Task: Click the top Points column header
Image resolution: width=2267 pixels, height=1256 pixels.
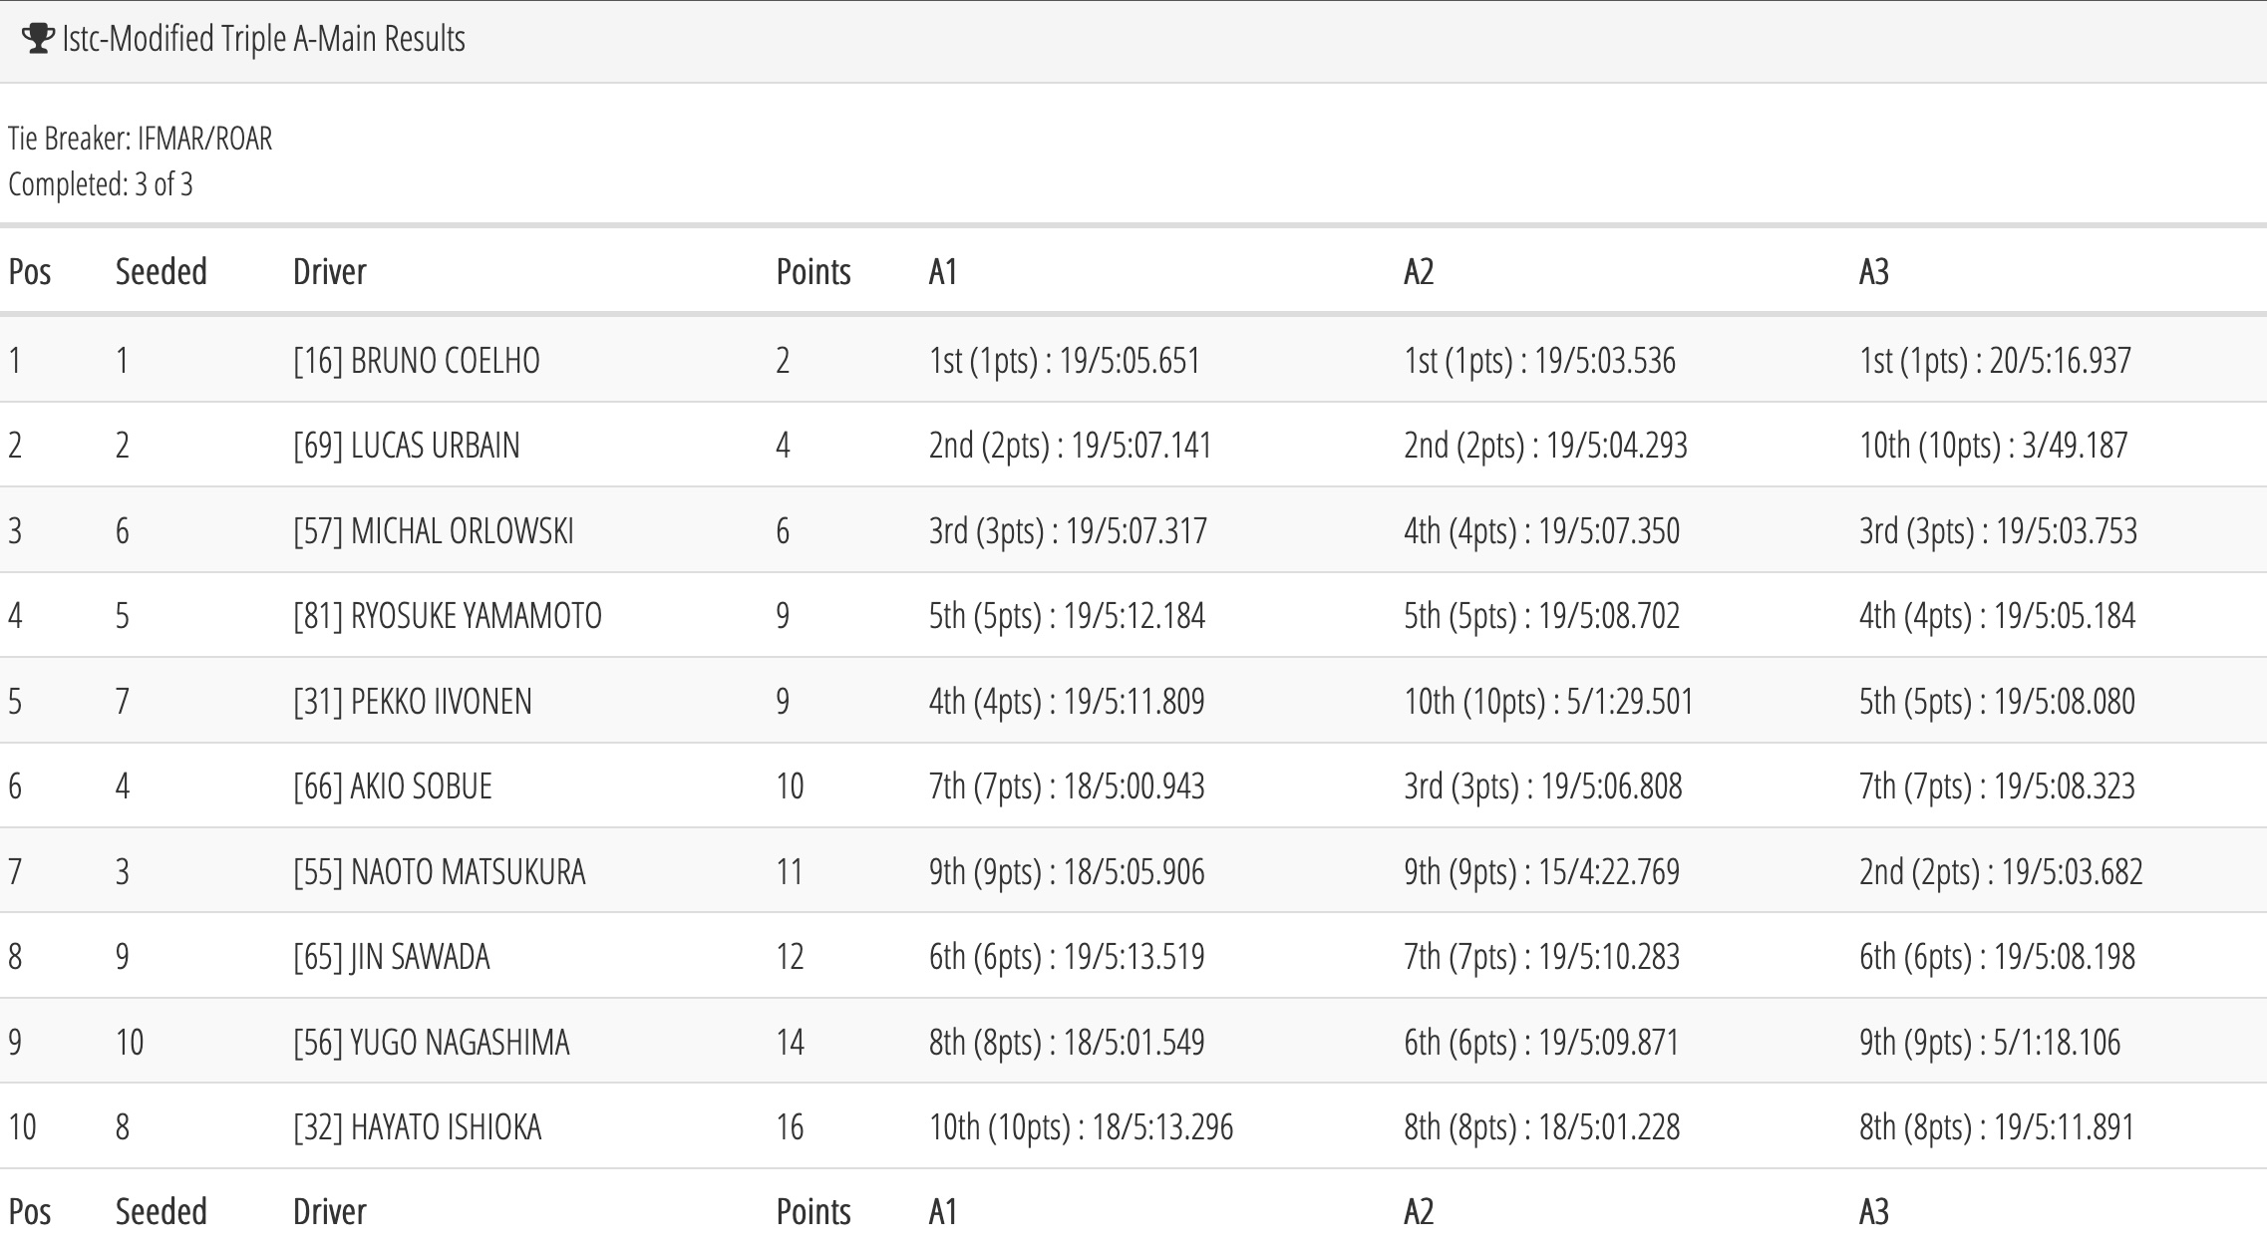Action: point(813,271)
